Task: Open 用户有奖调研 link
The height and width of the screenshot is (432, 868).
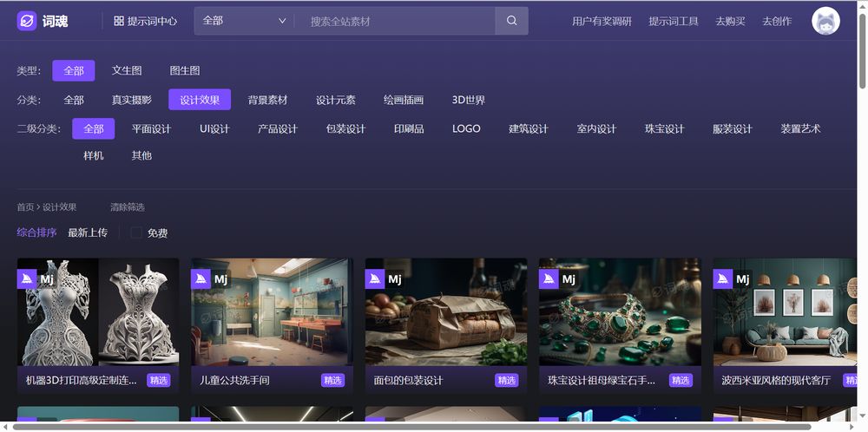Action: pyautogui.click(x=602, y=21)
